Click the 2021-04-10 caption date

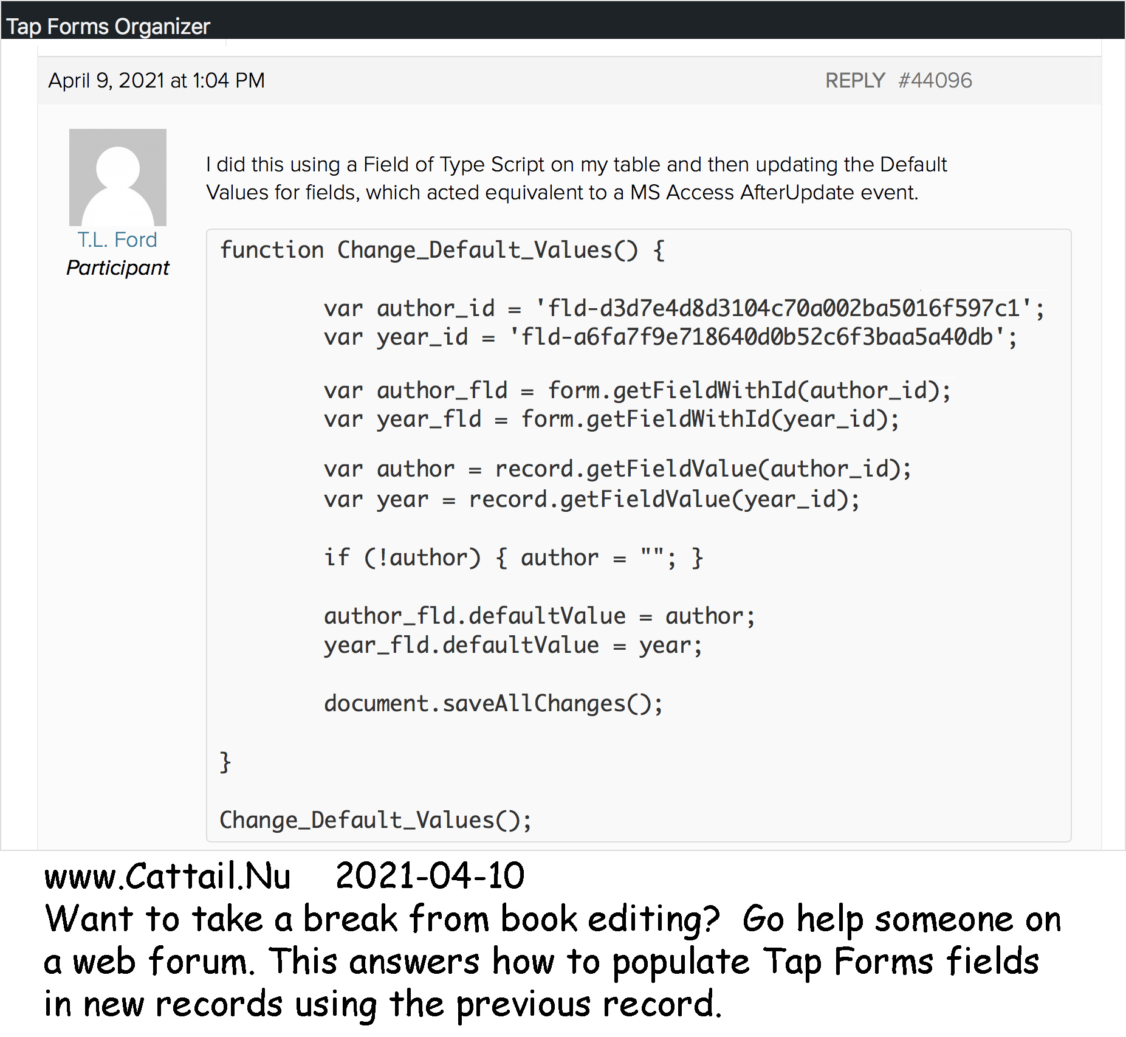430,876
